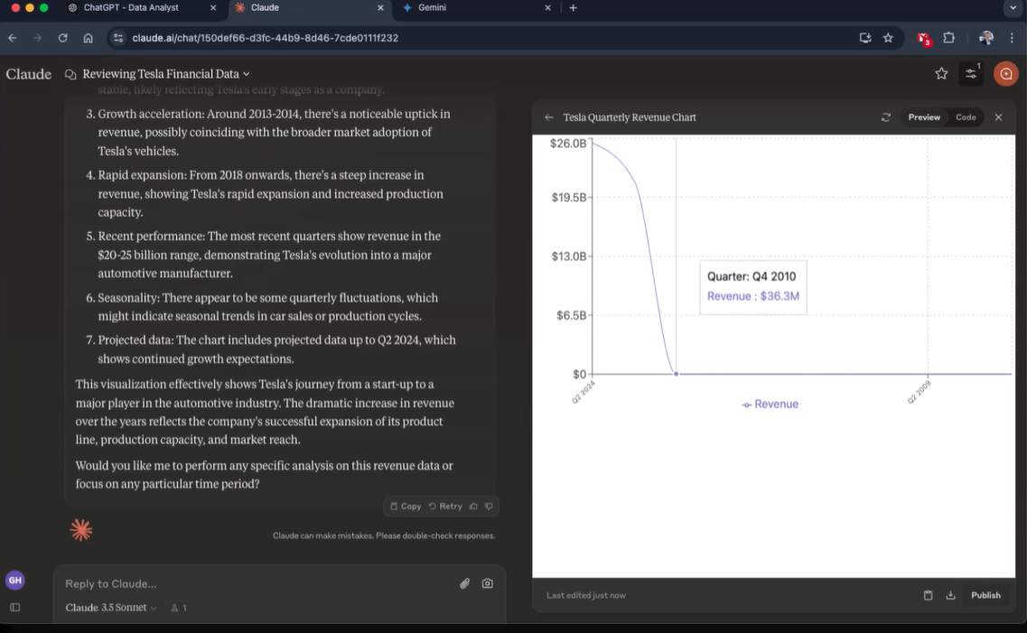
Task: Open the Claude home logo
Action: pyautogui.click(x=29, y=74)
